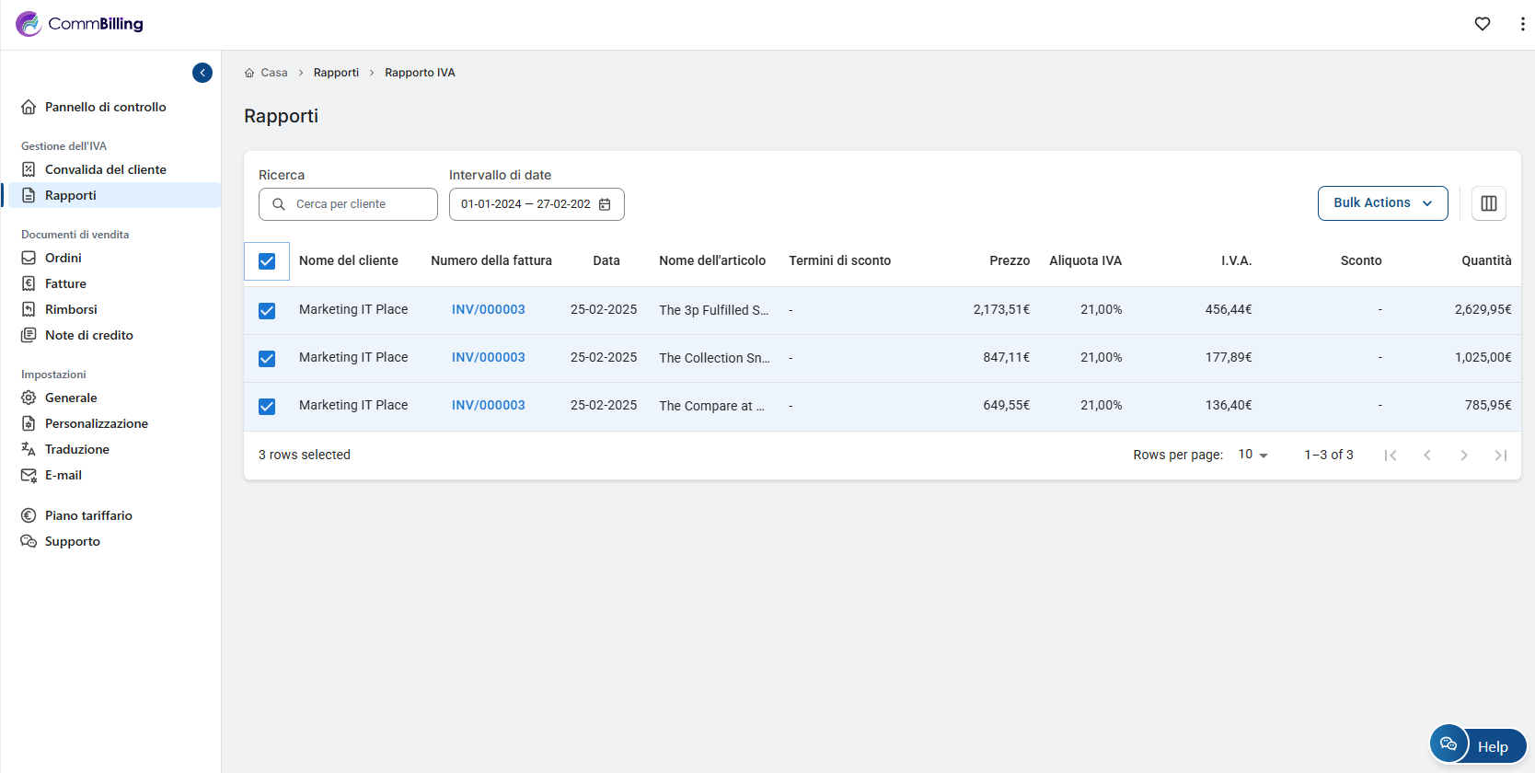Click the calendar icon in date range

605,204
